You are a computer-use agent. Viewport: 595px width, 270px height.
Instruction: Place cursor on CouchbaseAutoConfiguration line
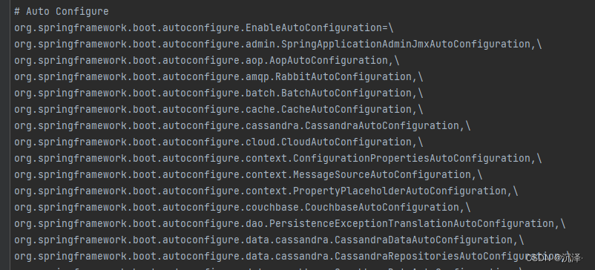click(243, 207)
